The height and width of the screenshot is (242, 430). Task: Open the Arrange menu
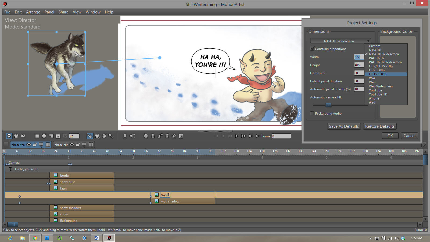(x=33, y=12)
